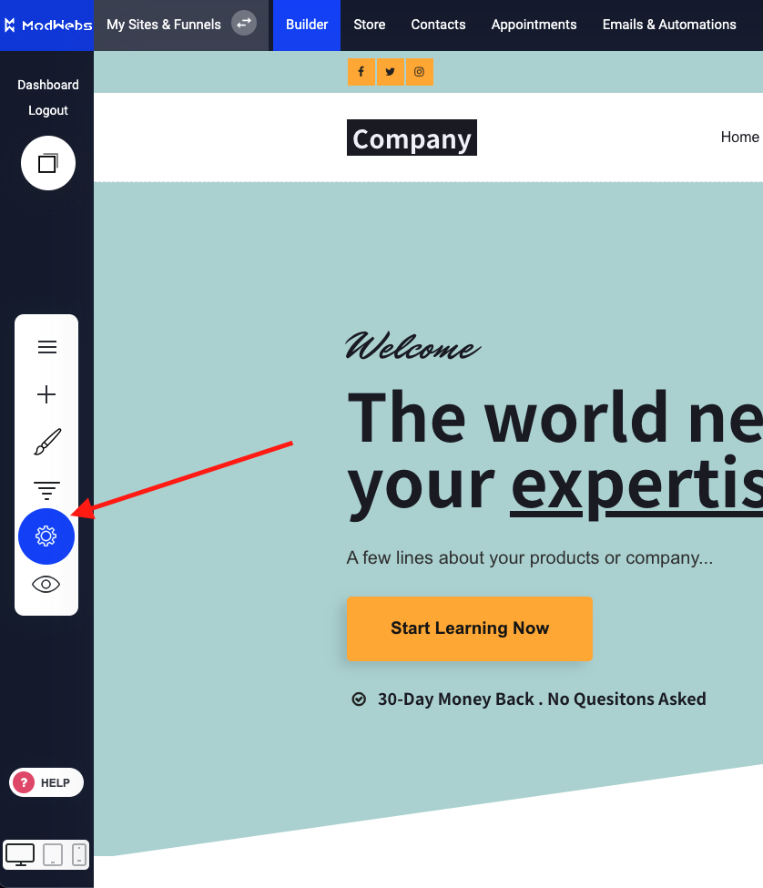Open the blue gear settings icon

click(x=46, y=536)
